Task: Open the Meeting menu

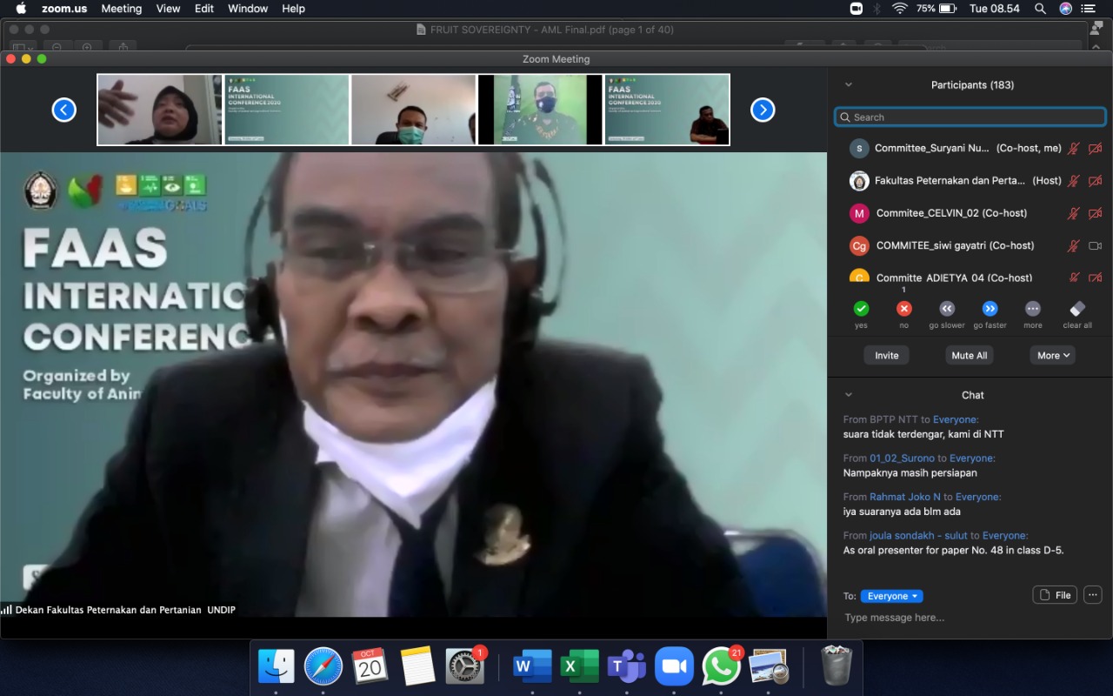Action: (x=121, y=9)
